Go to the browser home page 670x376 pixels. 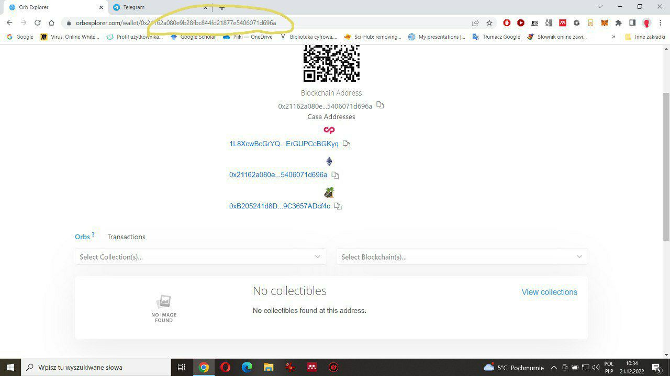click(51, 22)
